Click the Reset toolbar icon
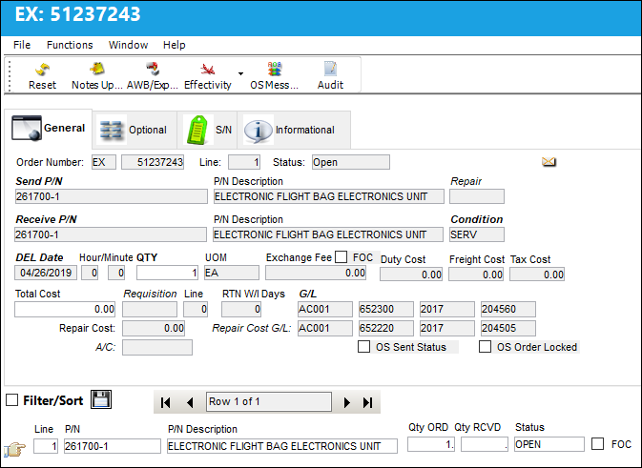Viewport: 642px width, 468px height. [42, 70]
